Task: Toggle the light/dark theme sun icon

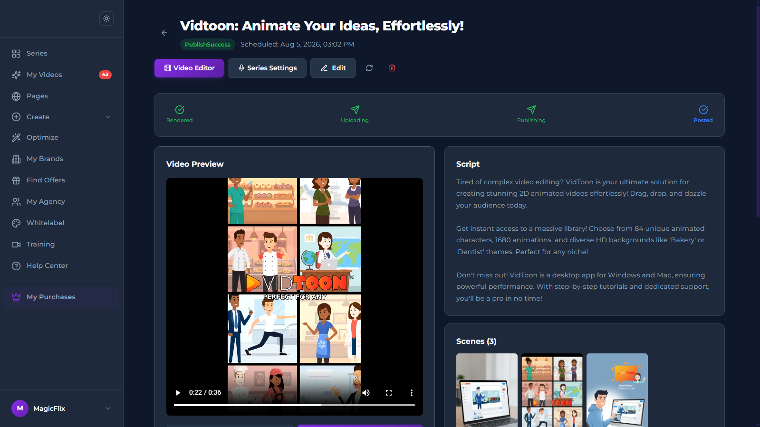Action: [106, 19]
